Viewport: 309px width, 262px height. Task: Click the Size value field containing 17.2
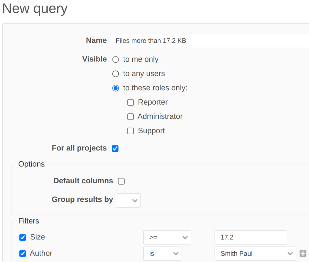pyautogui.click(x=251, y=237)
